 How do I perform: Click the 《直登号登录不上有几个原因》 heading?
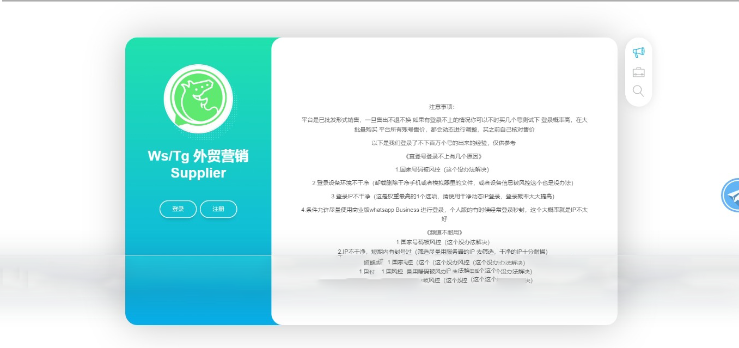[444, 156]
